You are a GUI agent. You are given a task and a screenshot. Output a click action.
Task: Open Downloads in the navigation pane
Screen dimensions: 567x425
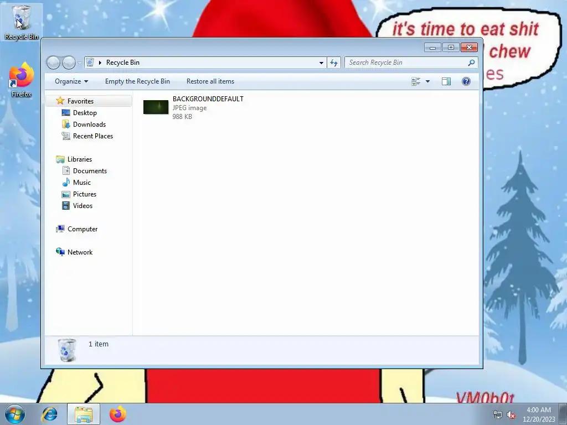pyautogui.click(x=89, y=125)
